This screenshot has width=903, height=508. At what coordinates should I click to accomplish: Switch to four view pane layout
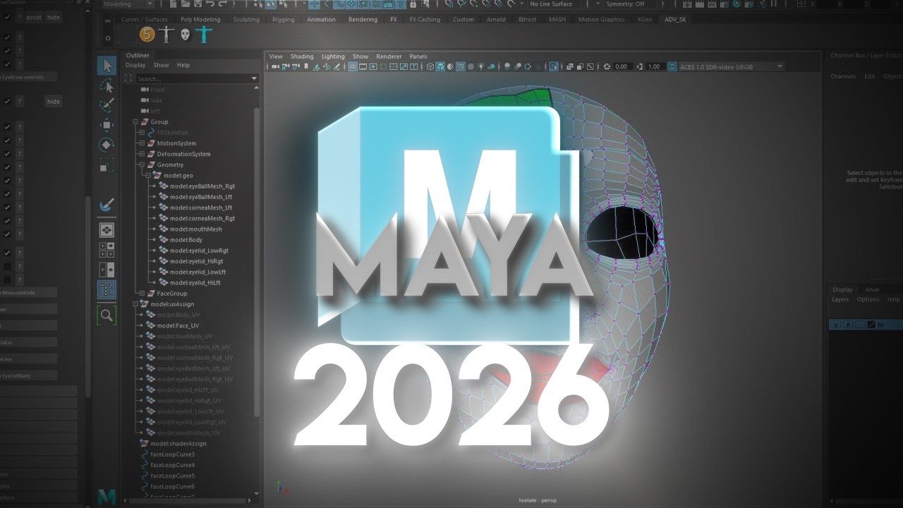coord(107,250)
